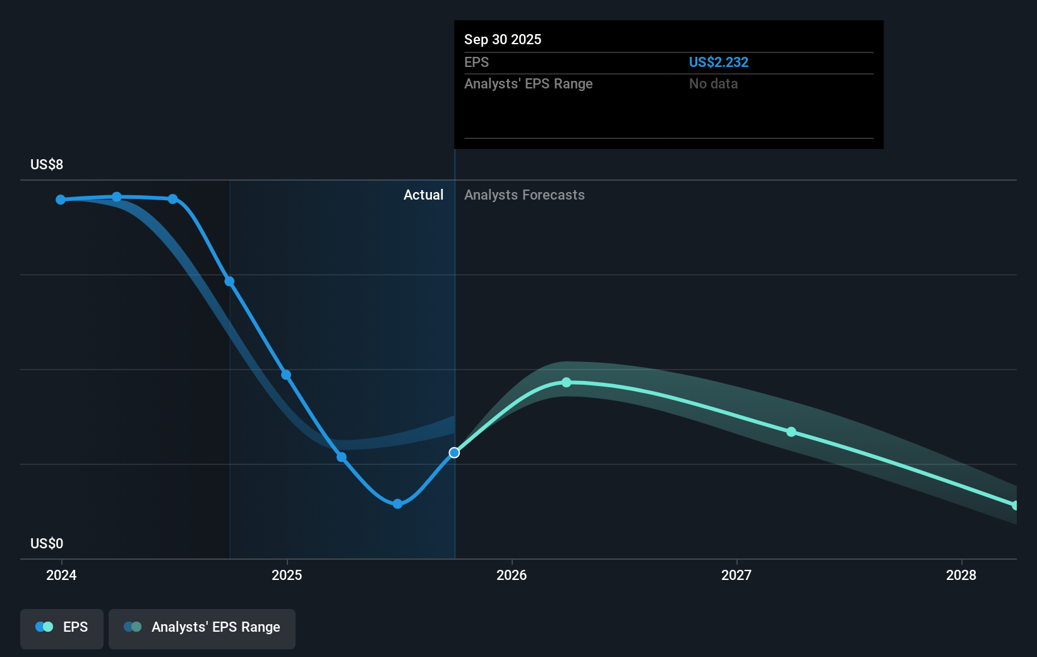Click the forecast data point after 2027

click(x=791, y=432)
